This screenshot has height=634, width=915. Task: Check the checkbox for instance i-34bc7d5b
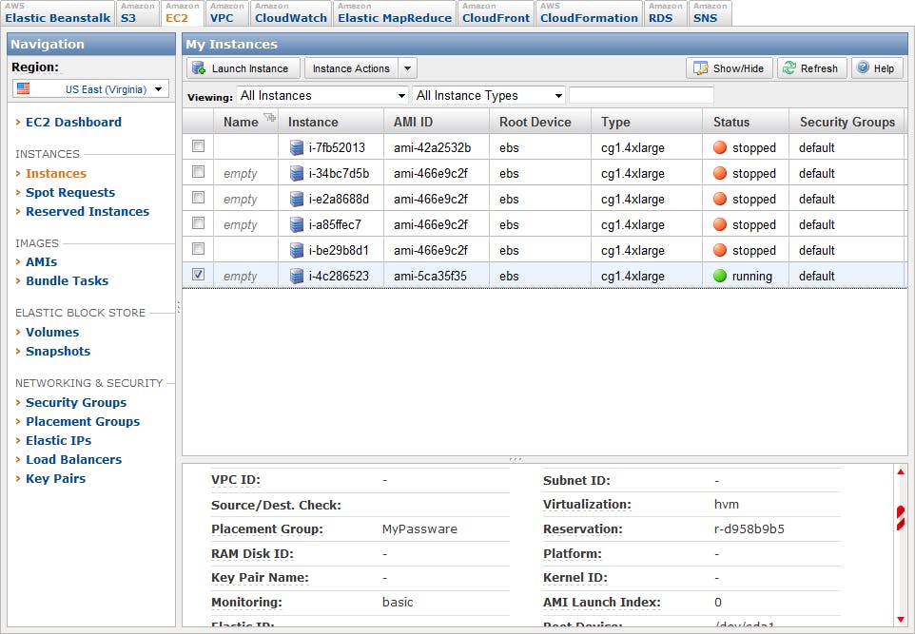click(x=198, y=172)
